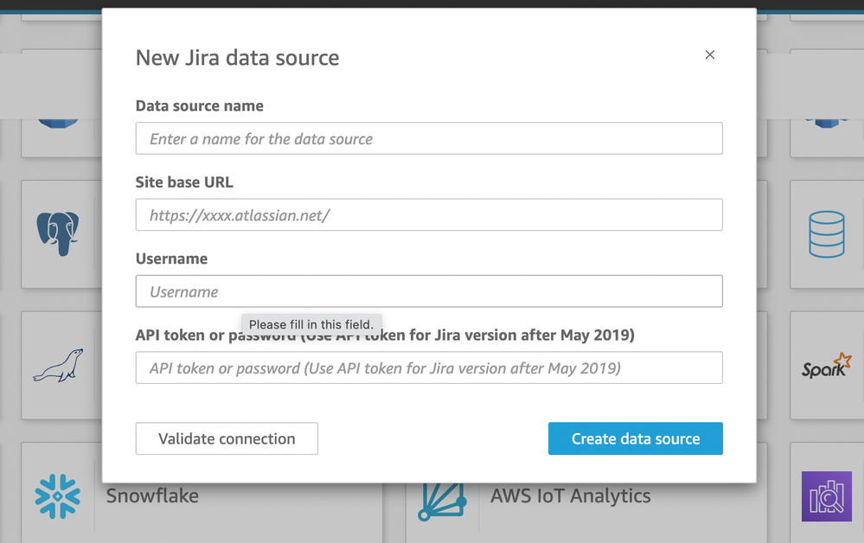Click the Username label text

click(171, 259)
